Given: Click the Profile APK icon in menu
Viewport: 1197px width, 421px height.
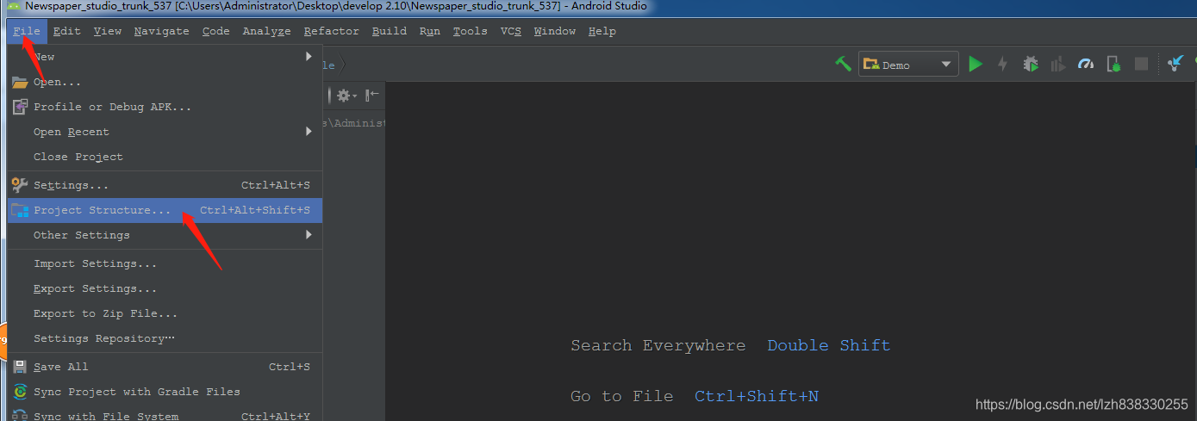Looking at the screenshot, I should 20,107.
